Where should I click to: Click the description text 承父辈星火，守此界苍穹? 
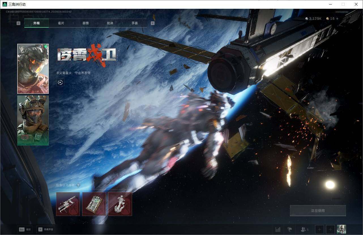tap(73, 73)
